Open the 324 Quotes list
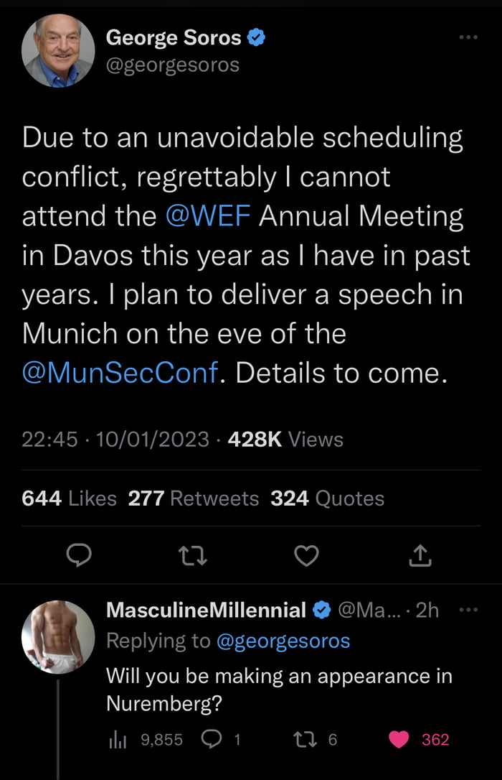The width and height of the screenshot is (502, 780). coord(327,498)
